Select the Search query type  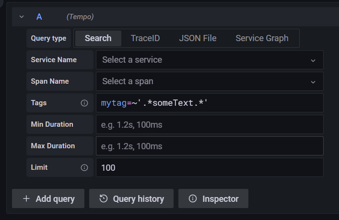click(98, 38)
